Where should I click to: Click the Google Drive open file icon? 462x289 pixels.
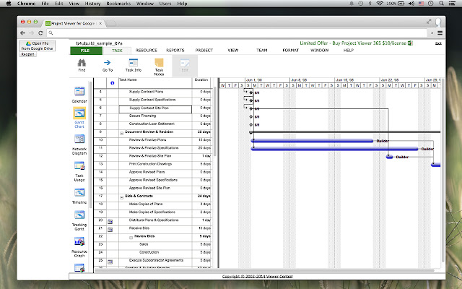28,43
